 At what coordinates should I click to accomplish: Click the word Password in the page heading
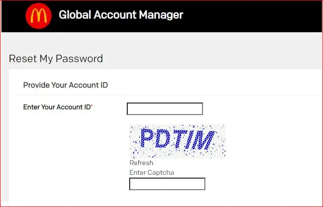click(80, 59)
